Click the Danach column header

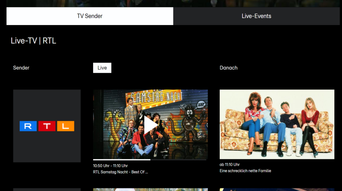tap(228, 68)
